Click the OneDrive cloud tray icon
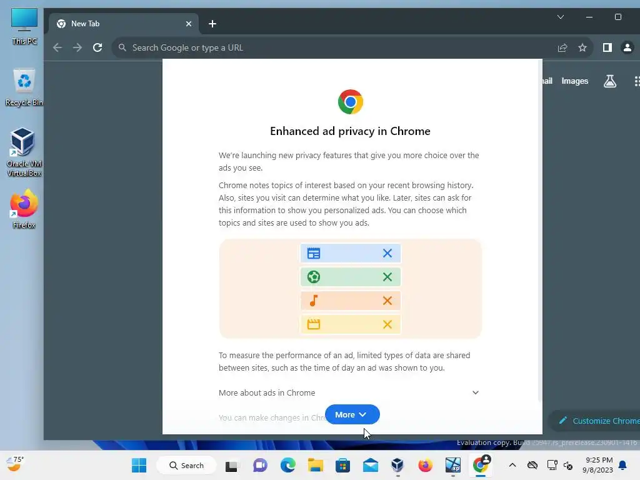The height and width of the screenshot is (480, 640). tap(532, 465)
